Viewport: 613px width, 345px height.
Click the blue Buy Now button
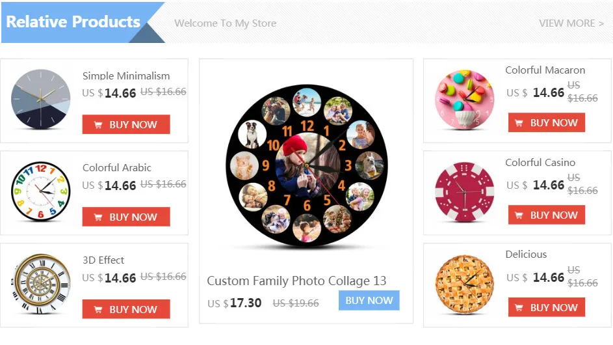coord(369,300)
